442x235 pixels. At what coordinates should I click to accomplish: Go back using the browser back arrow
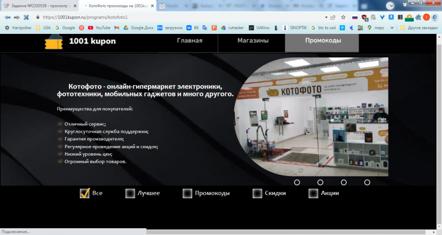pos(7,17)
